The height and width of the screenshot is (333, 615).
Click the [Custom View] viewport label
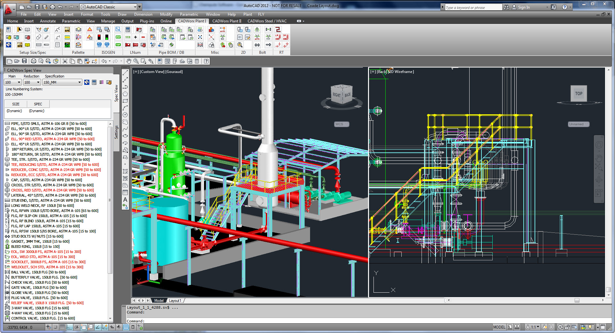(x=152, y=72)
